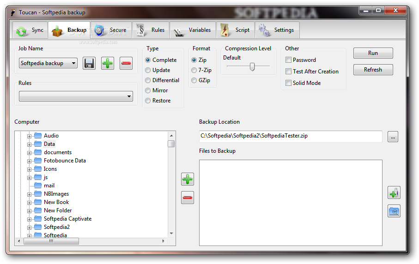This screenshot has height=264, width=419.
Task: Enable Solid Mode checkbox
Action: click(x=288, y=83)
